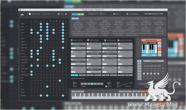Tick the reset checkbox
Screen dimensions: 186x110
59,14
